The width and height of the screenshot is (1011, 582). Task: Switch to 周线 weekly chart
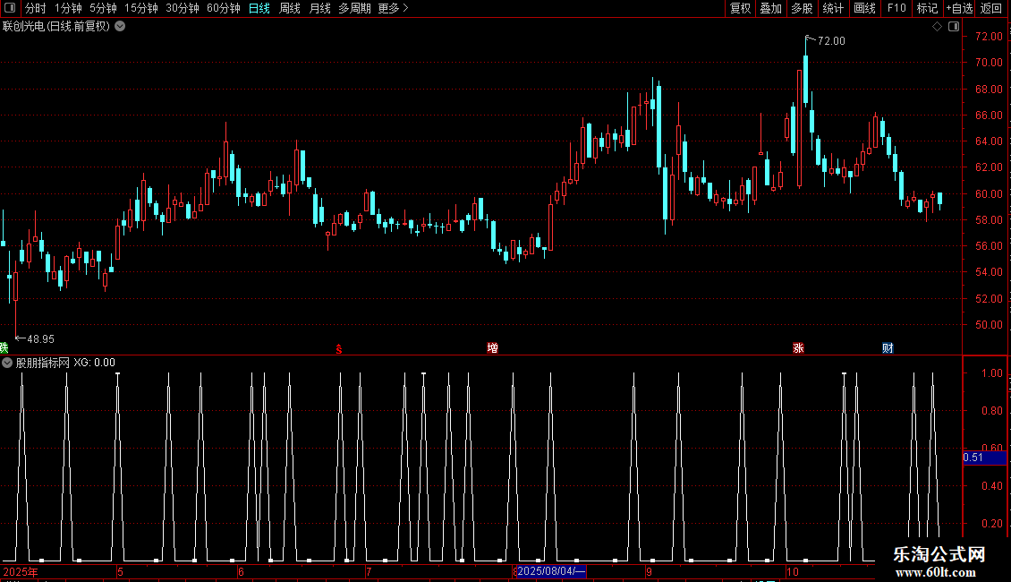point(290,8)
